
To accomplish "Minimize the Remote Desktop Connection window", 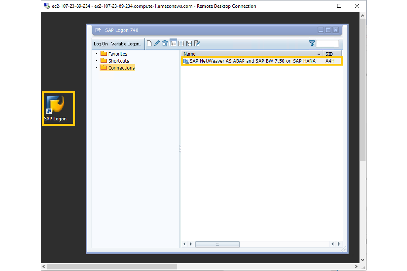I will pos(321,6).
